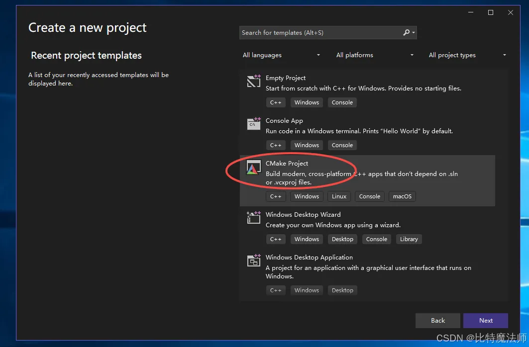Open the All project types dropdown

[467, 55]
